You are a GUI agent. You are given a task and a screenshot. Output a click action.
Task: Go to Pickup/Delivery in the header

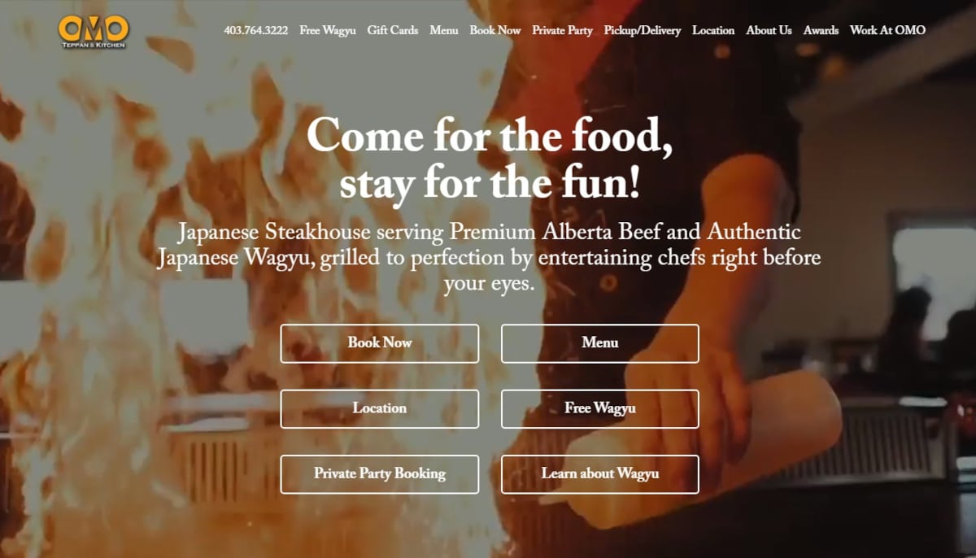pos(643,30)
